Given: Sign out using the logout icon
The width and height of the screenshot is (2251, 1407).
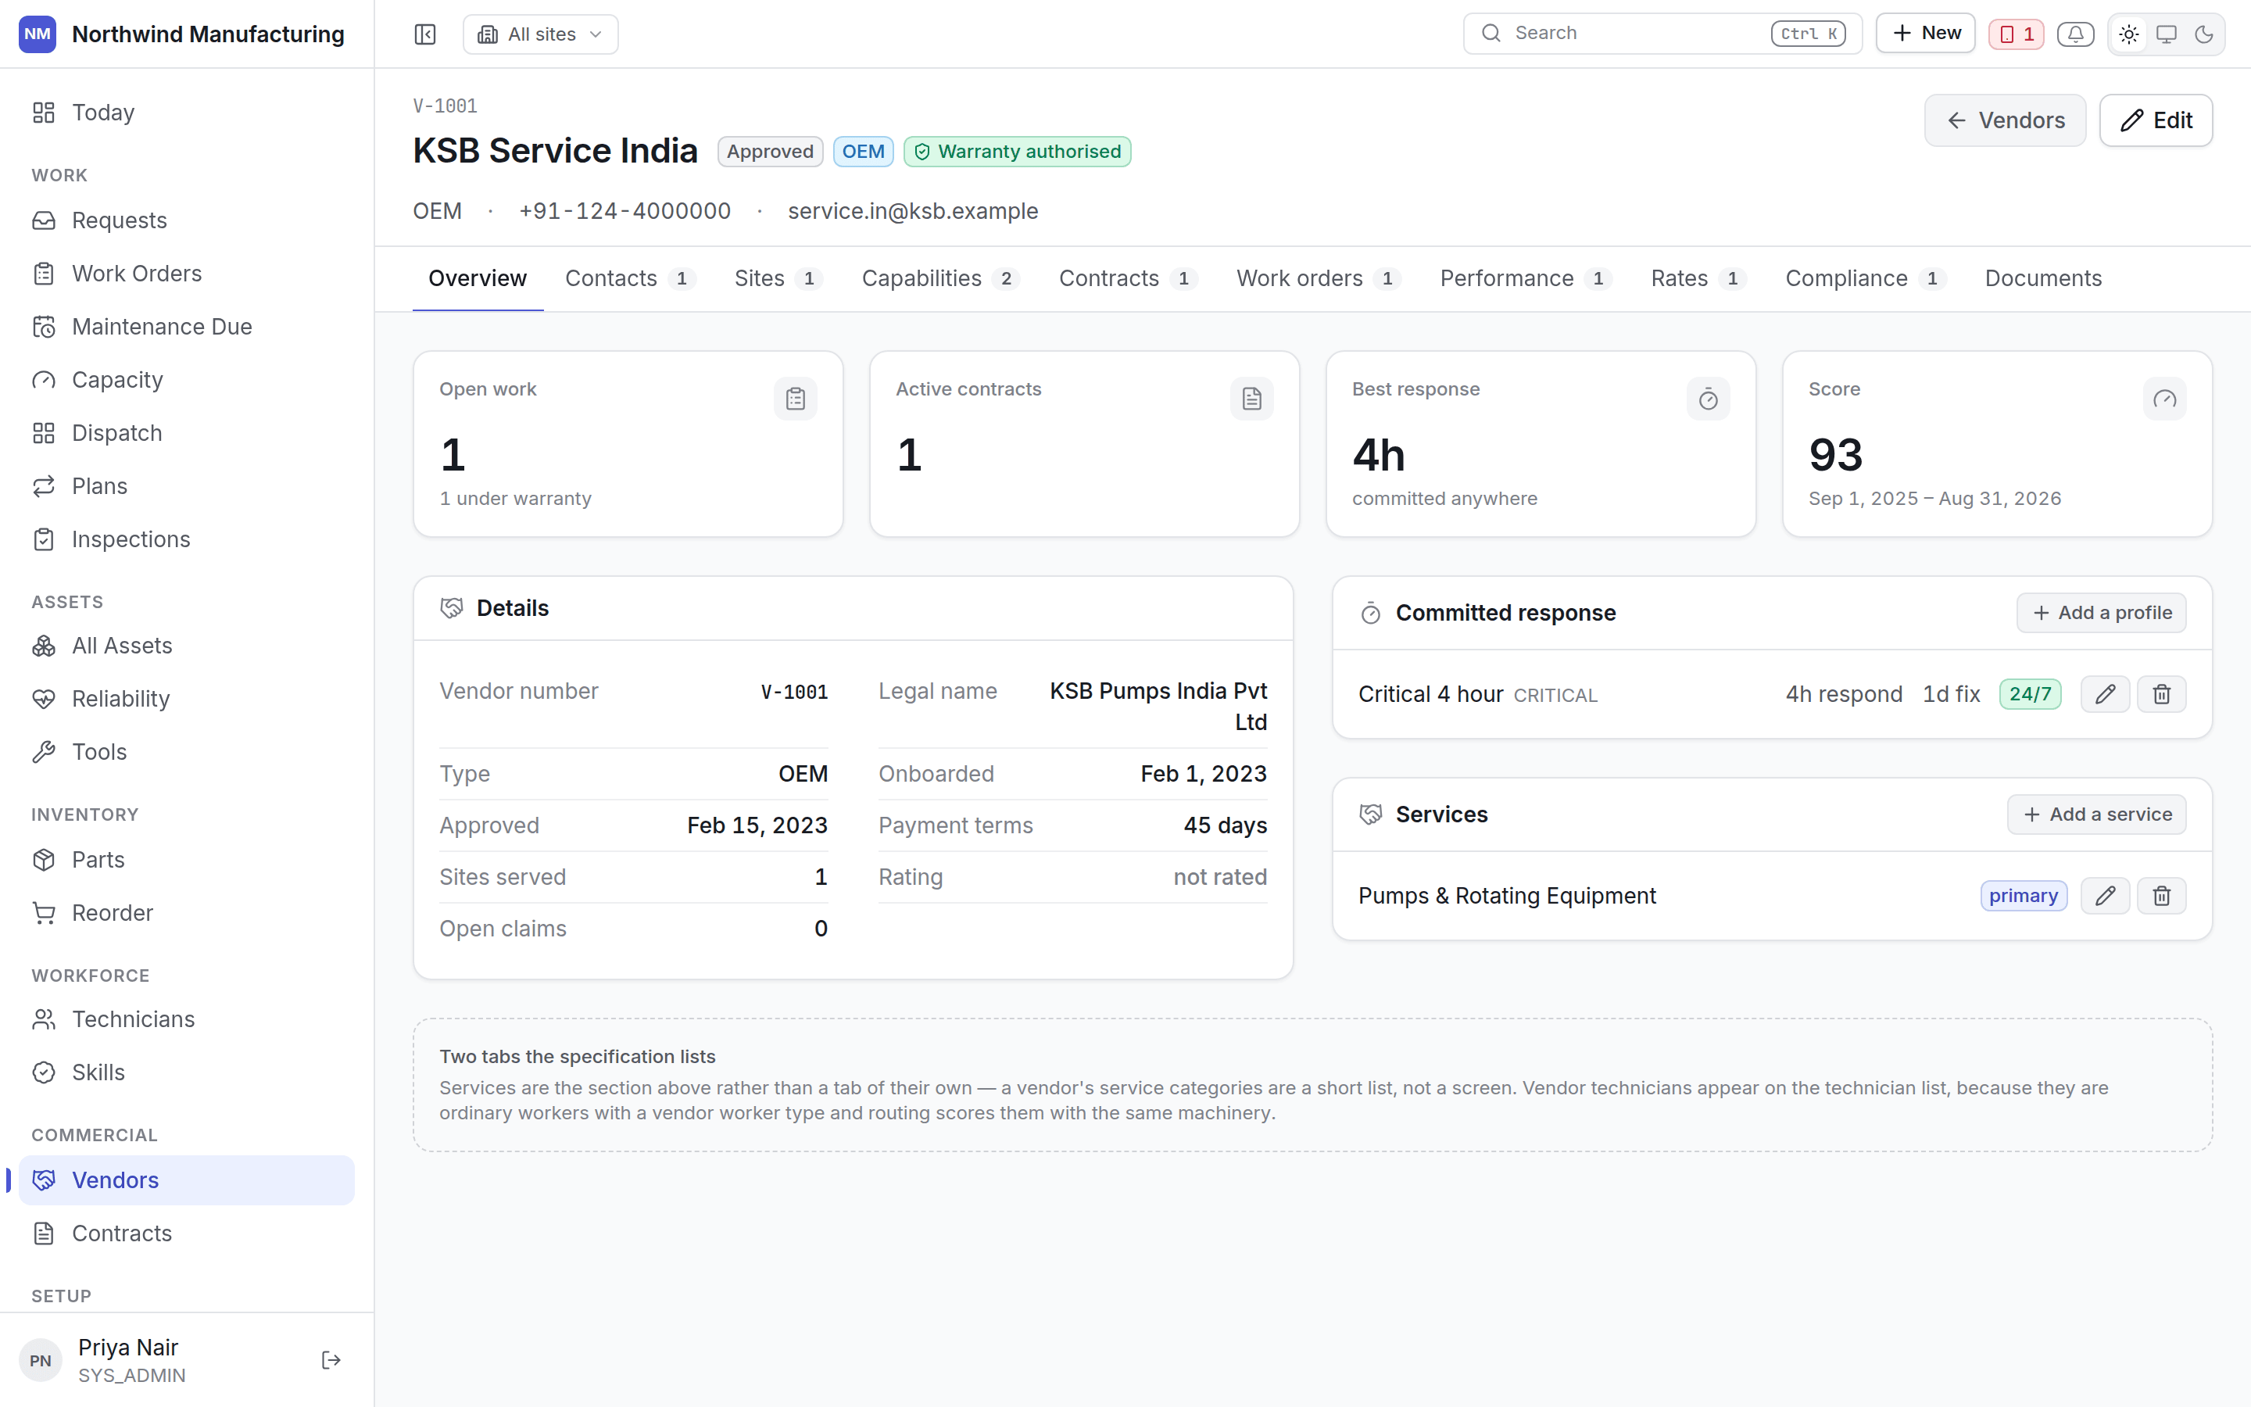Looking at the screenshot, I should click(330, 1360).
